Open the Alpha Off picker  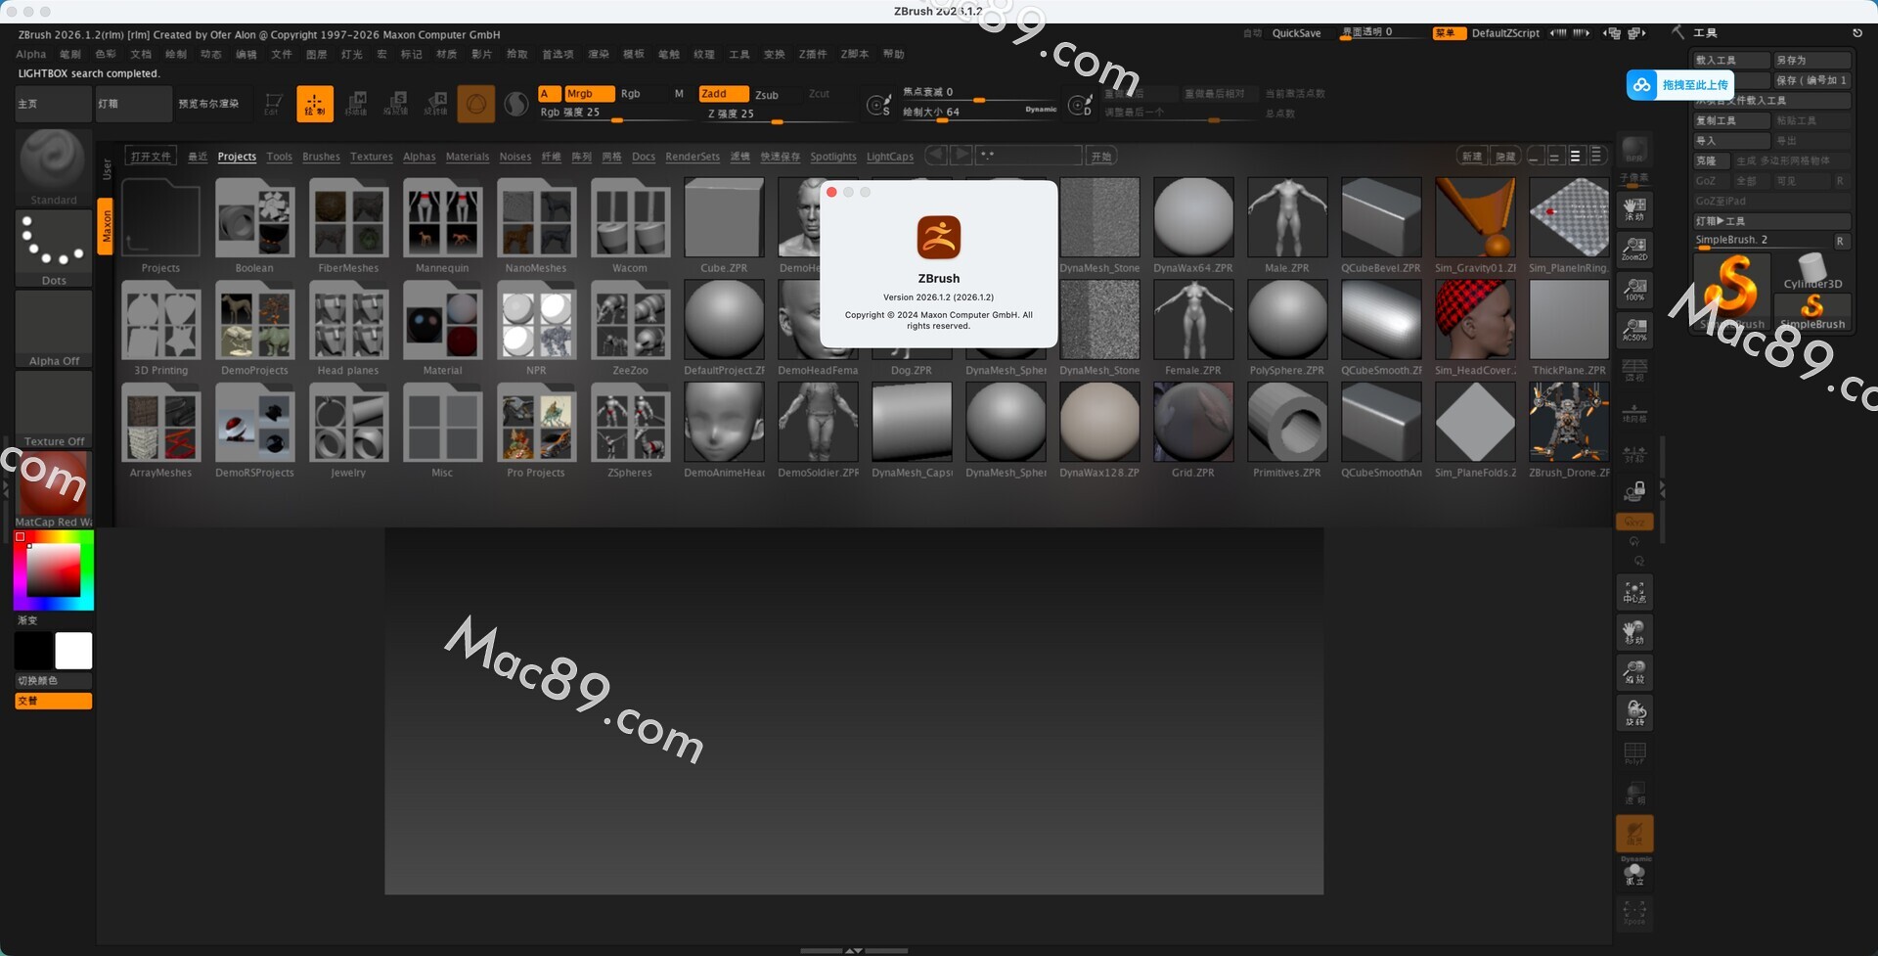point(54,329)
